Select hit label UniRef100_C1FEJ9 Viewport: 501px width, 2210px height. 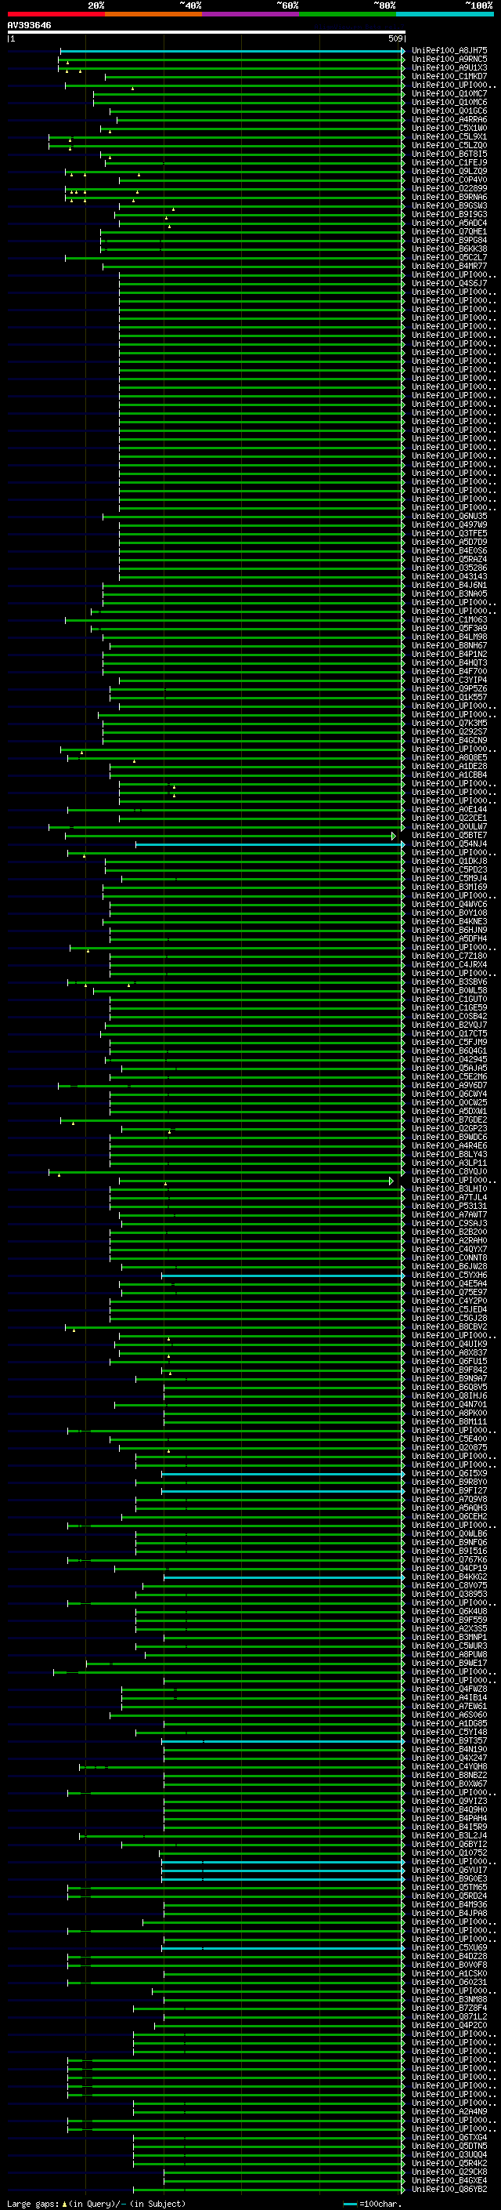click(449, 162)
